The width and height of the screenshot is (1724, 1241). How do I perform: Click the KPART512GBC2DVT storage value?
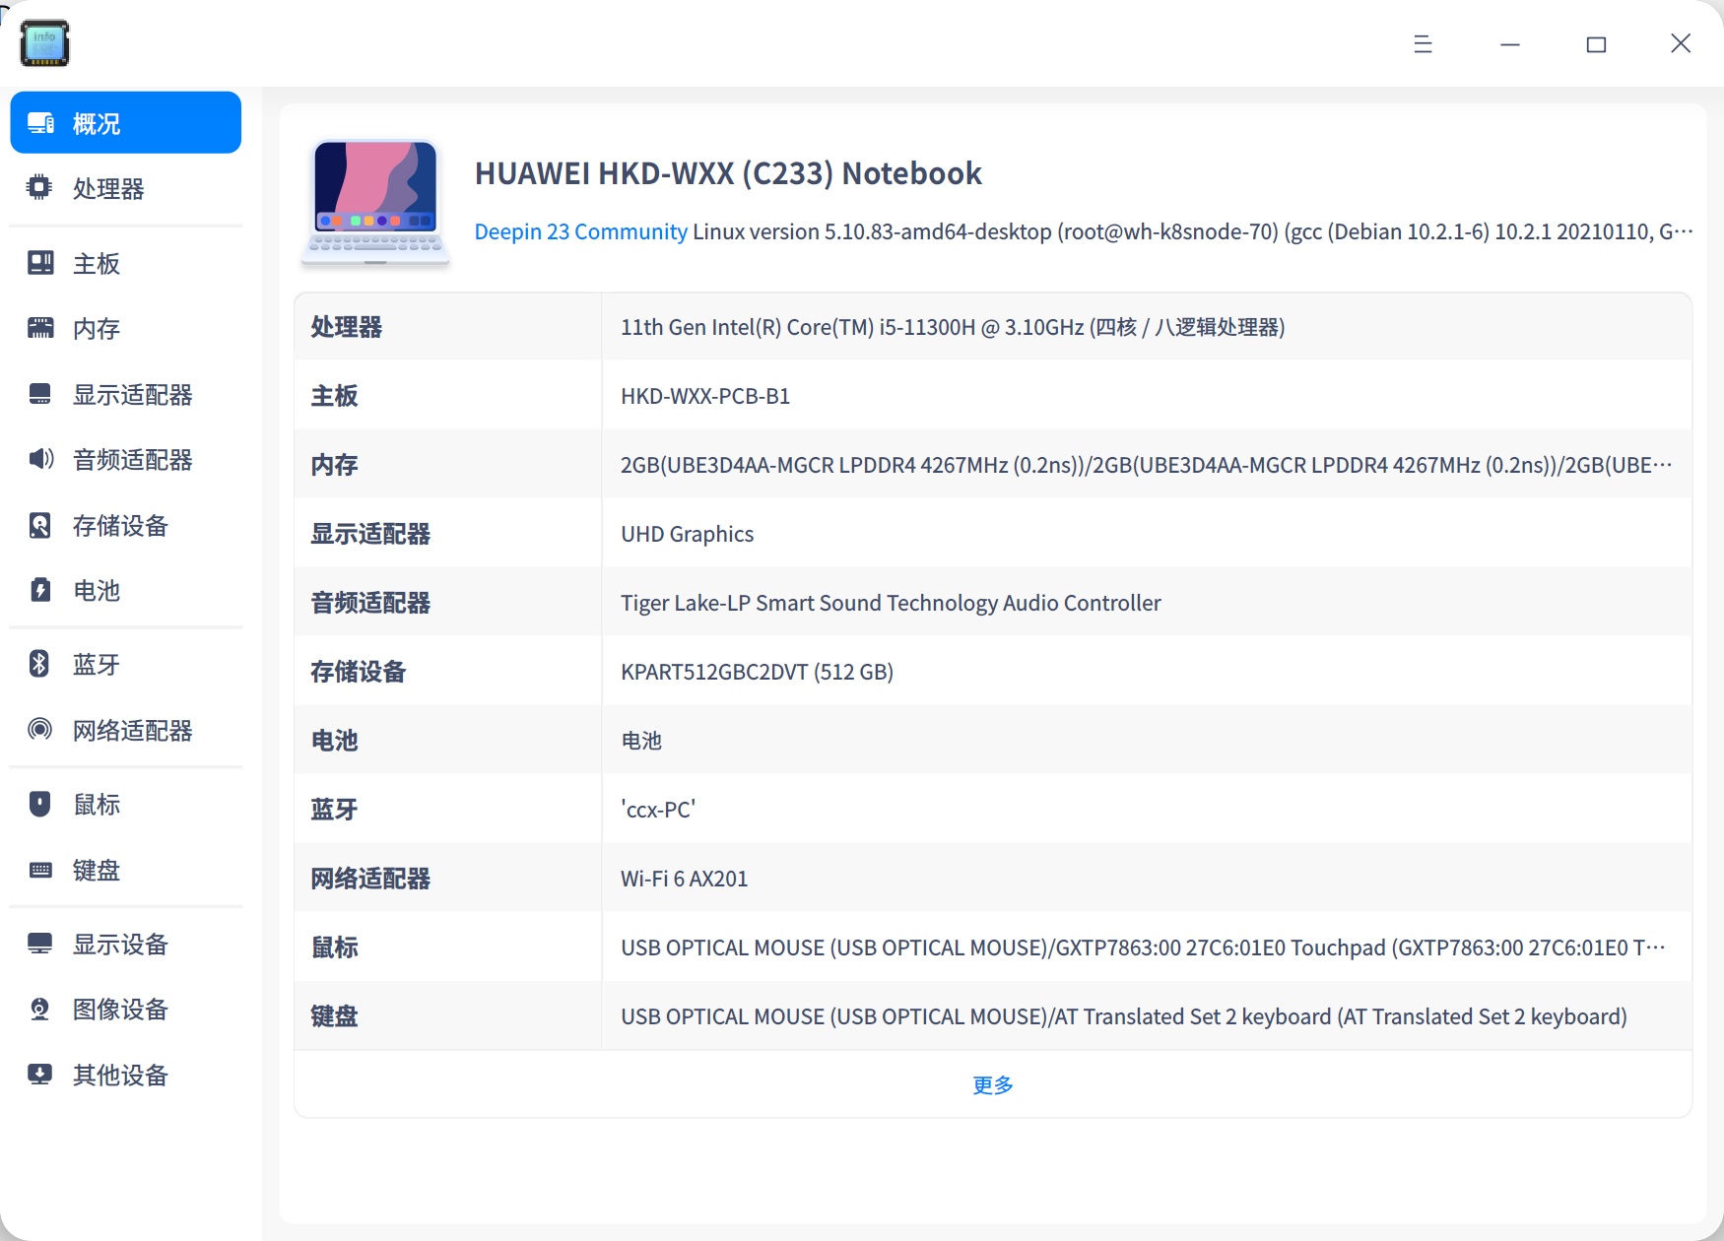[757, 672]
